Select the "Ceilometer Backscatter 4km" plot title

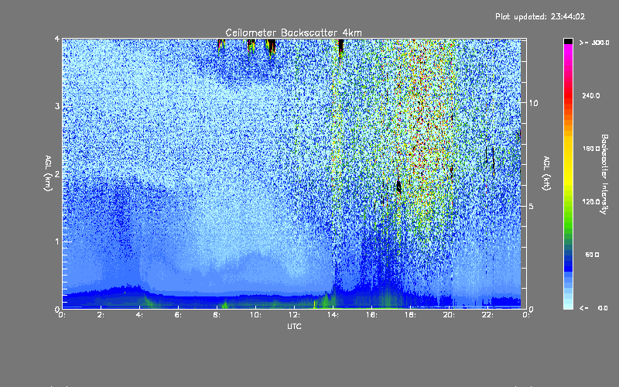[x=293, y=33]
